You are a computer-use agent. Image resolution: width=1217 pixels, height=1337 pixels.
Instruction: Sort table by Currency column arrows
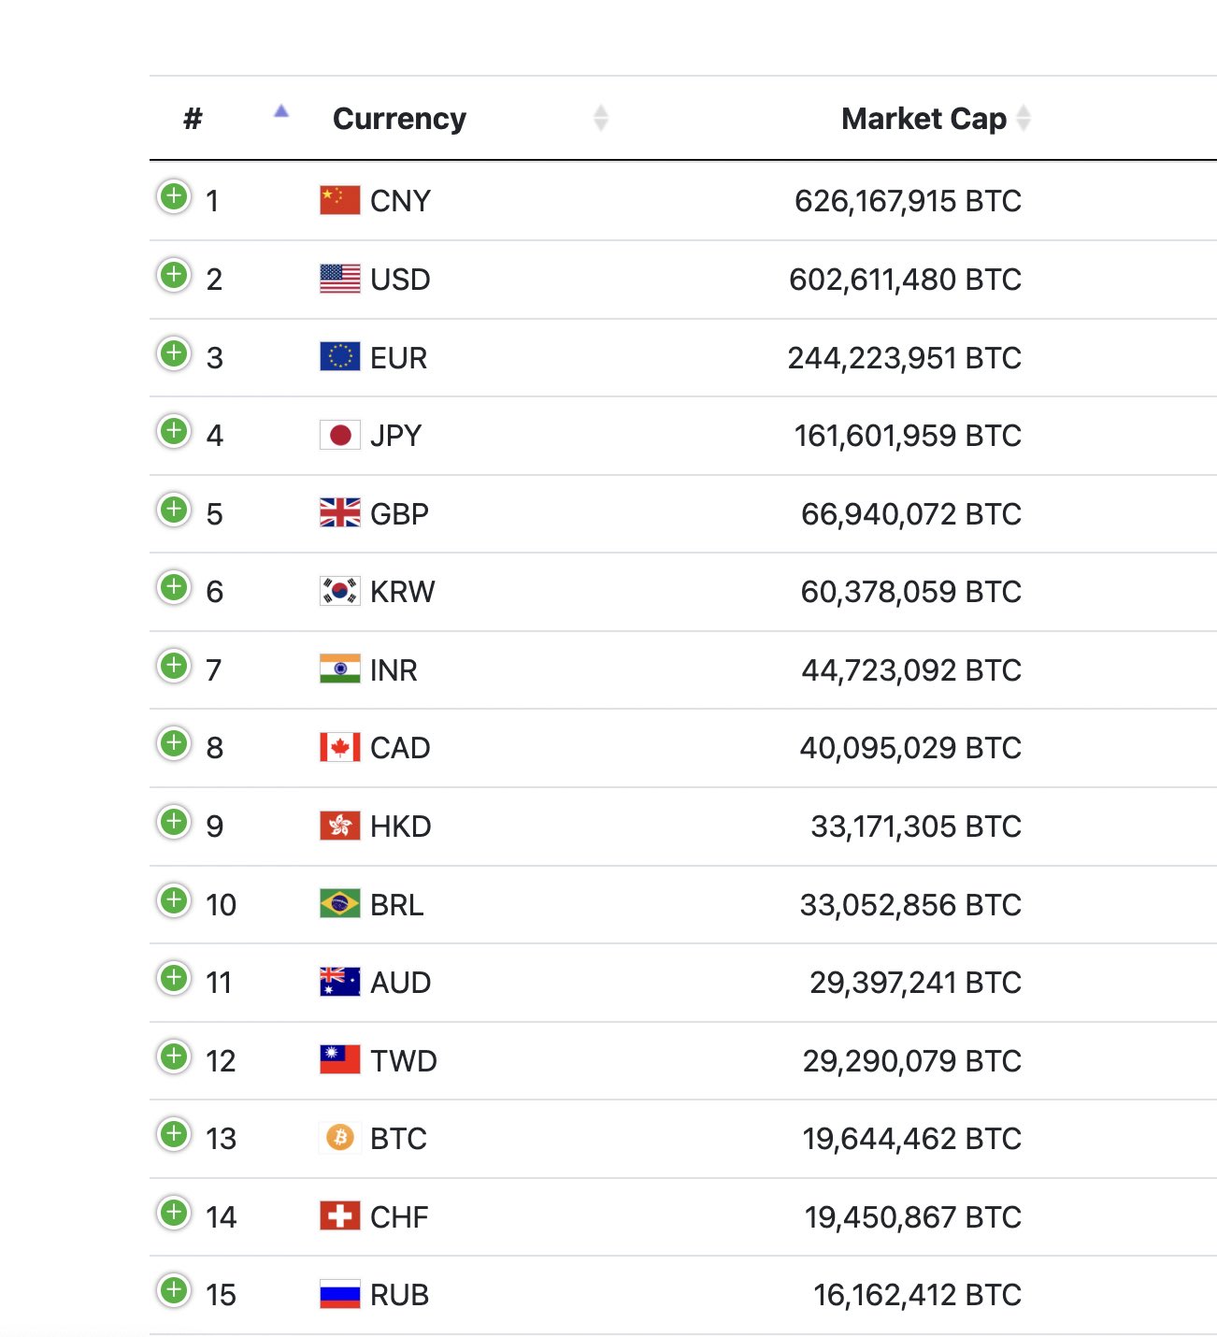pos(601,118)
